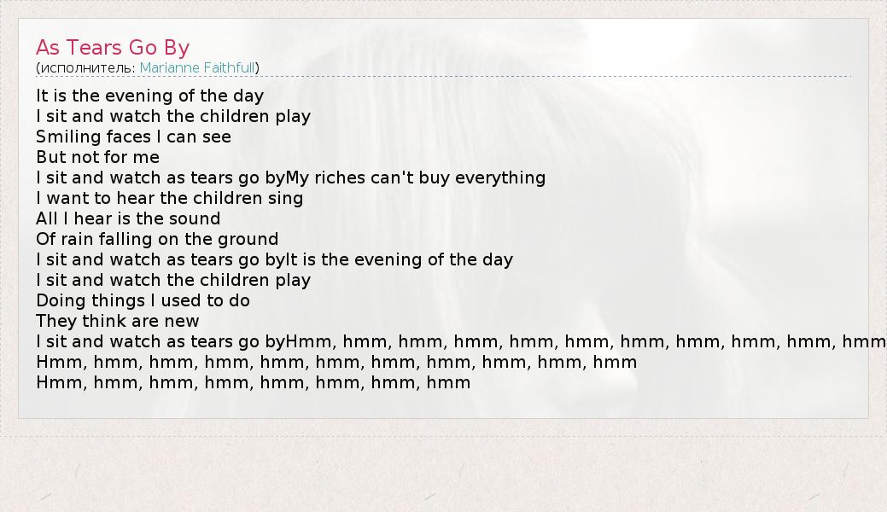Screen dimensions: 887x512
Task: Select the line "Smiling faces I can see"
Action: (x=133, y=137)
